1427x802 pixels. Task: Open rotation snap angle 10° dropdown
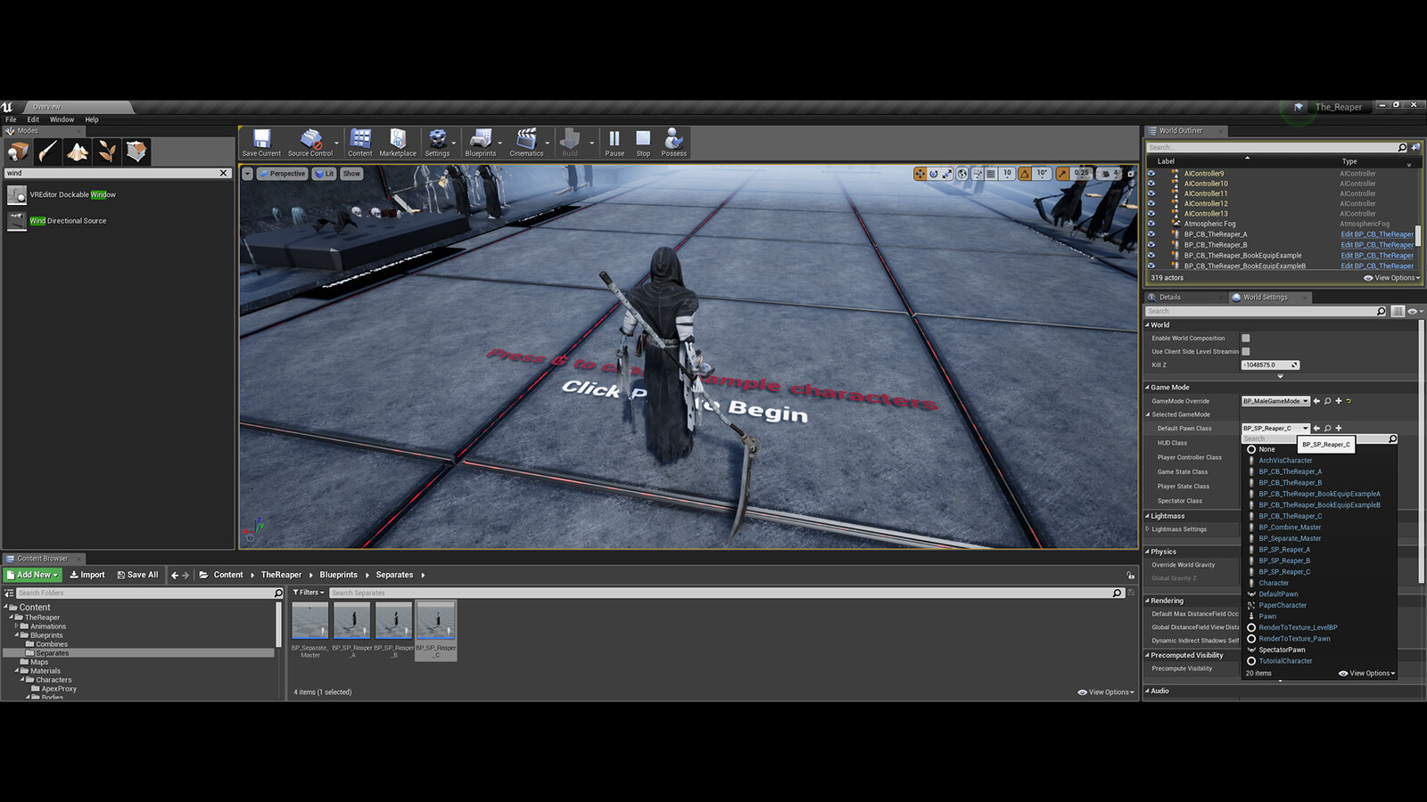tap(1042, 174)
